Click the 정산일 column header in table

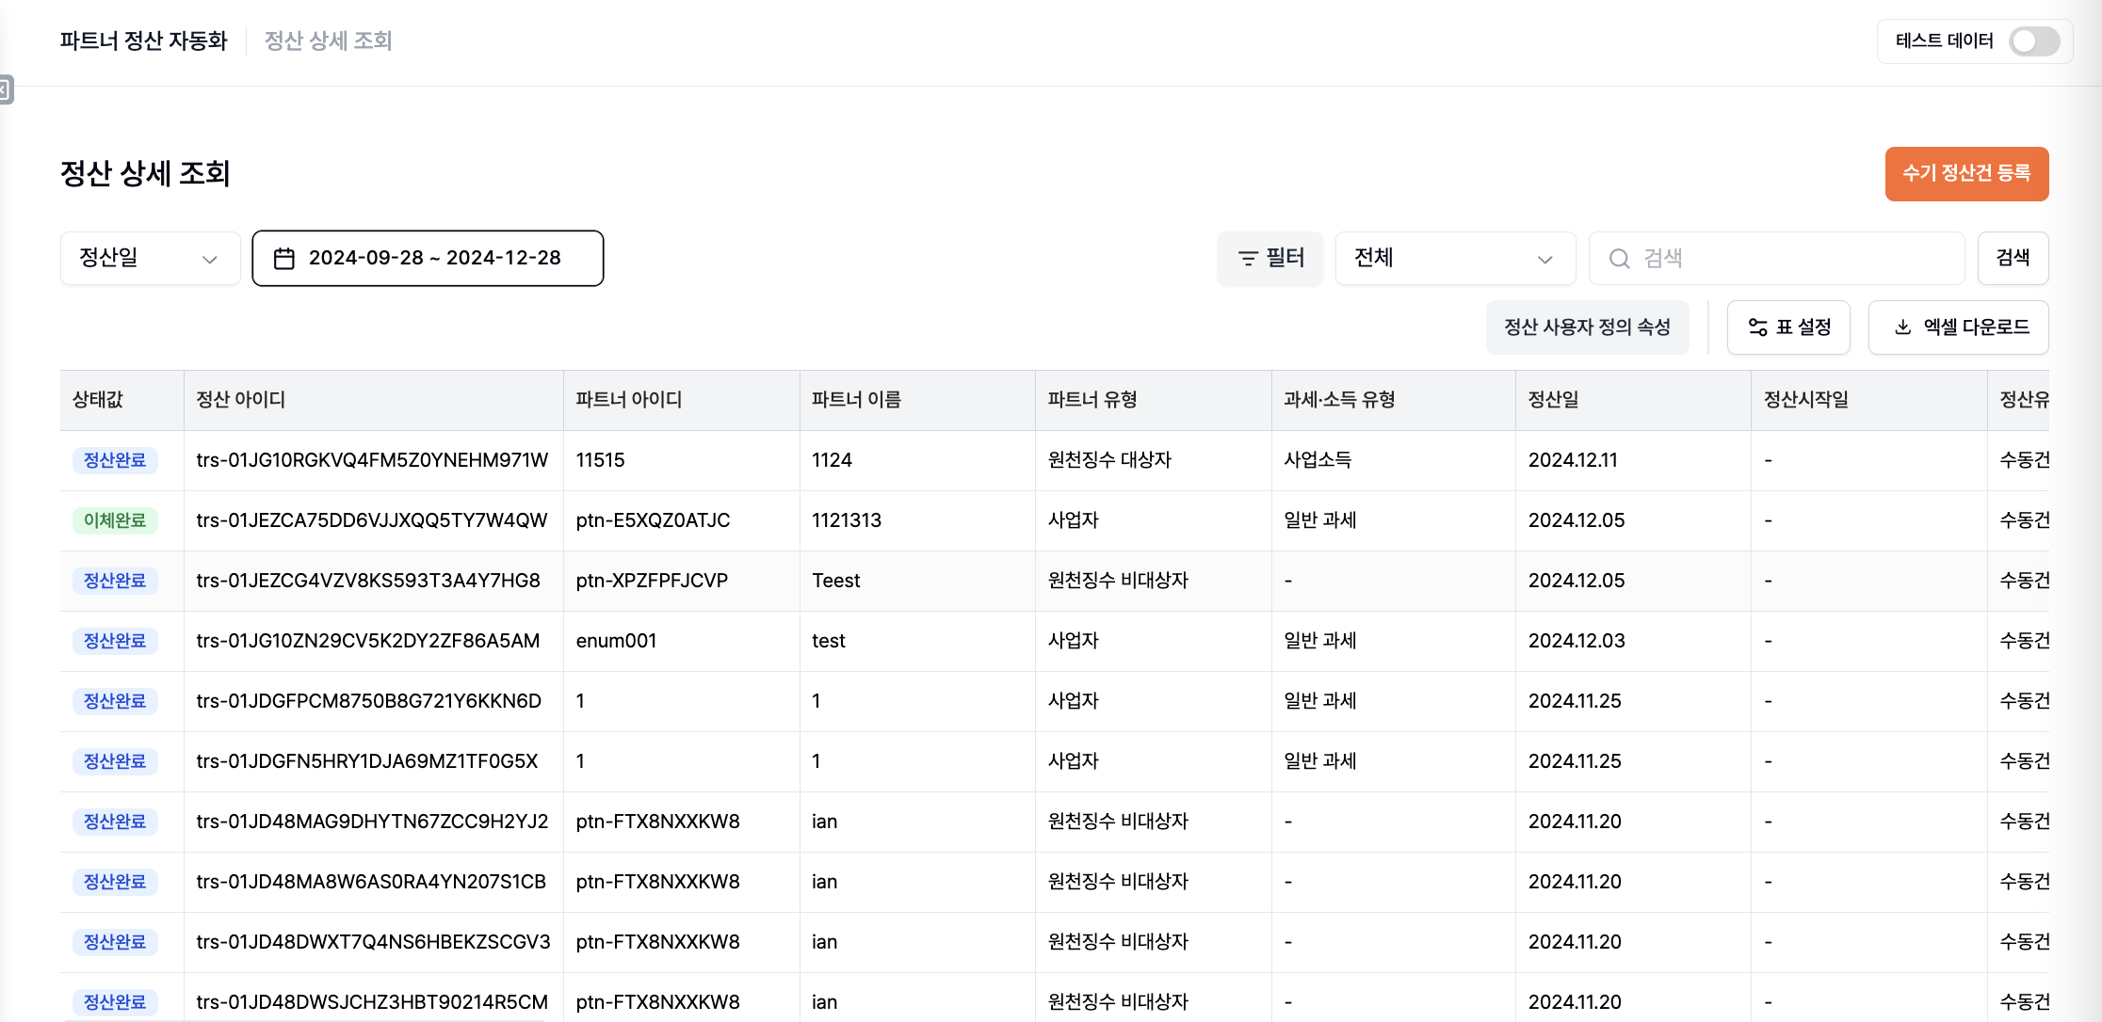tap(1553, 400)
